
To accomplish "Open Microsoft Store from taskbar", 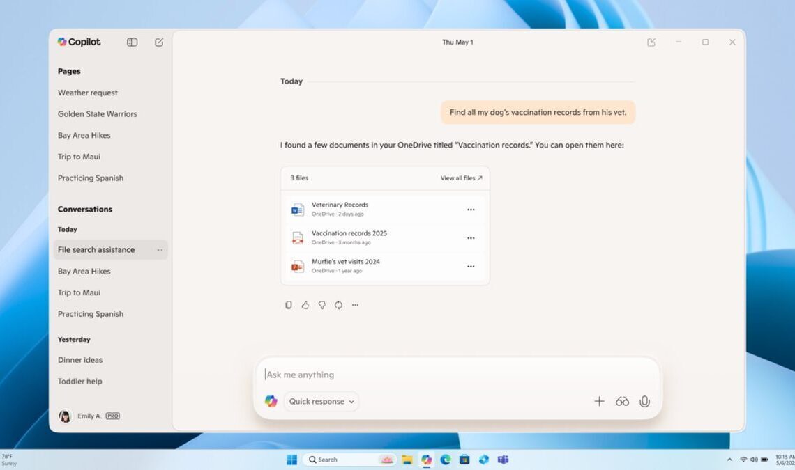I will pos(464,460).
